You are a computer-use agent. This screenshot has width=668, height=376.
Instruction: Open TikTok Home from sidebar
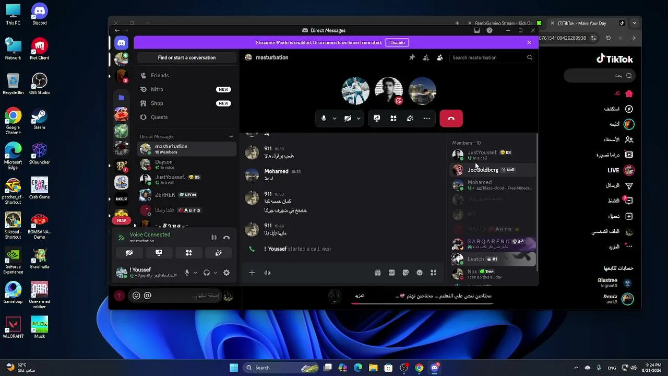point(629,94)
